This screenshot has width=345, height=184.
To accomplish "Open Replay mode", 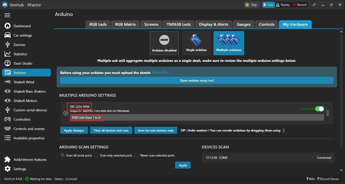I will click(x=283, y=5).
